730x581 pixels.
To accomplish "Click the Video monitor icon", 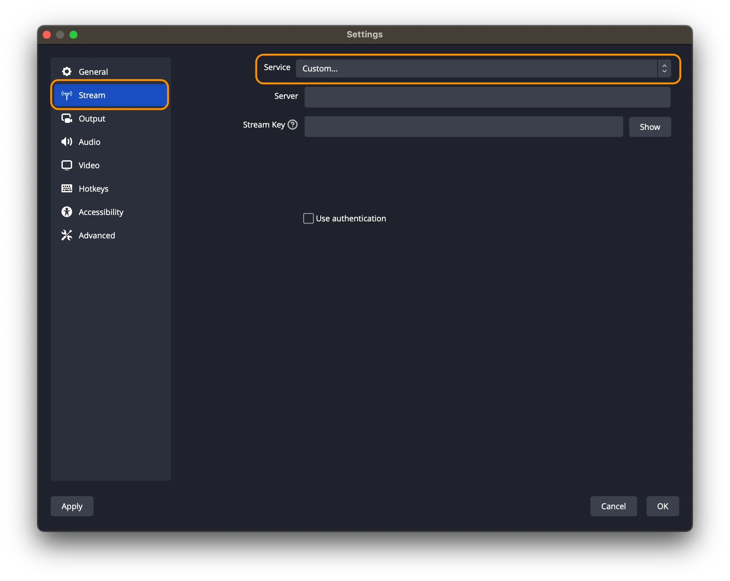I will point(67,165).
